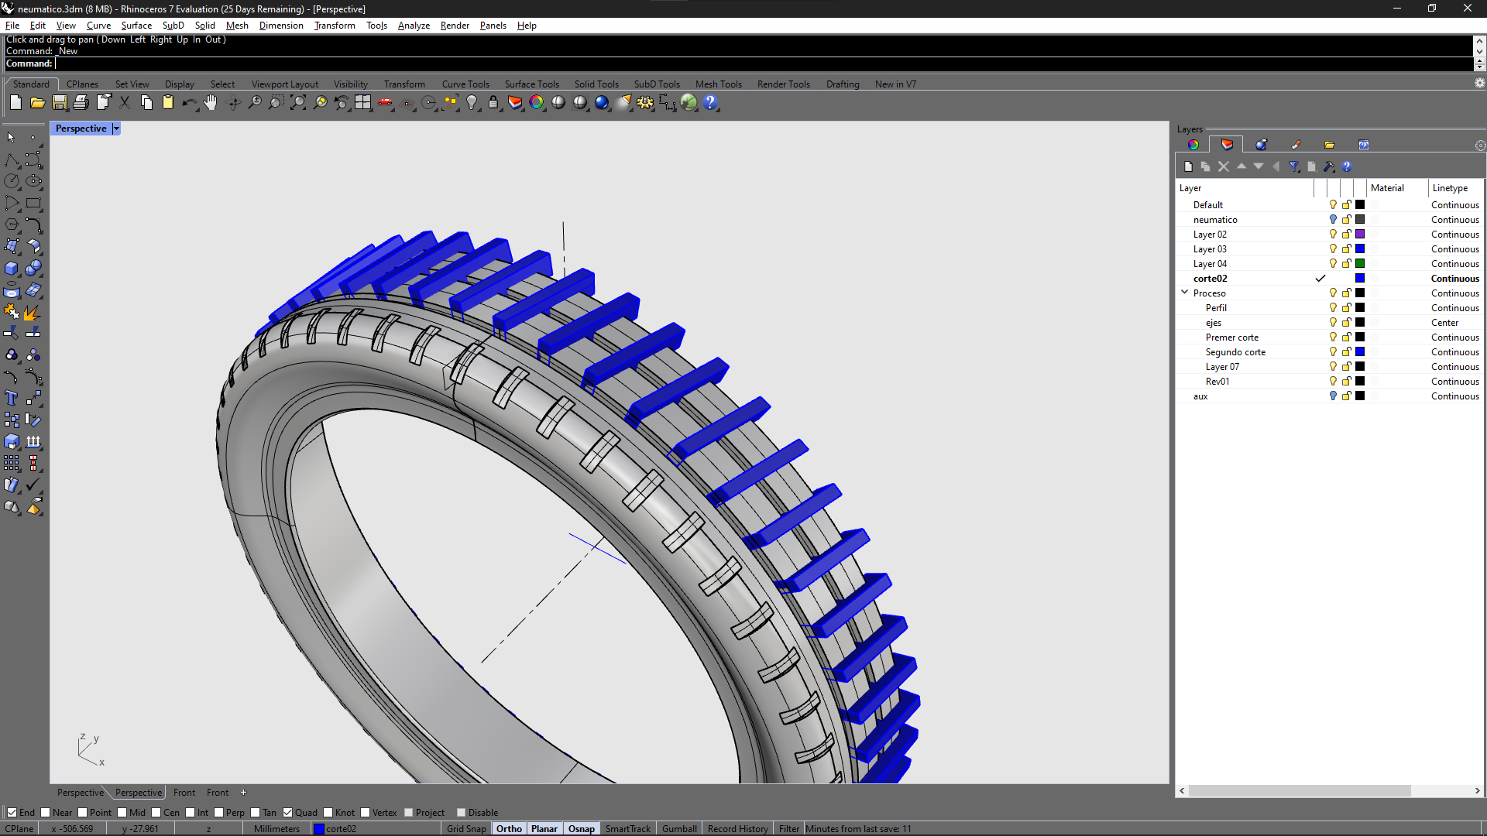The image size is (1487, 836).
Task: Collapse the Proceso layer group
Action: click(x=1184, y=293)
